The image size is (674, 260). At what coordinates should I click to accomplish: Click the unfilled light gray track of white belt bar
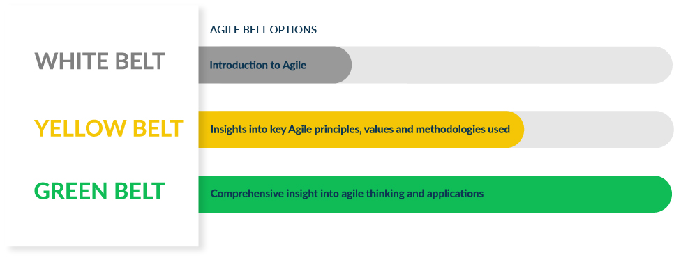click(x=511, y=65)
